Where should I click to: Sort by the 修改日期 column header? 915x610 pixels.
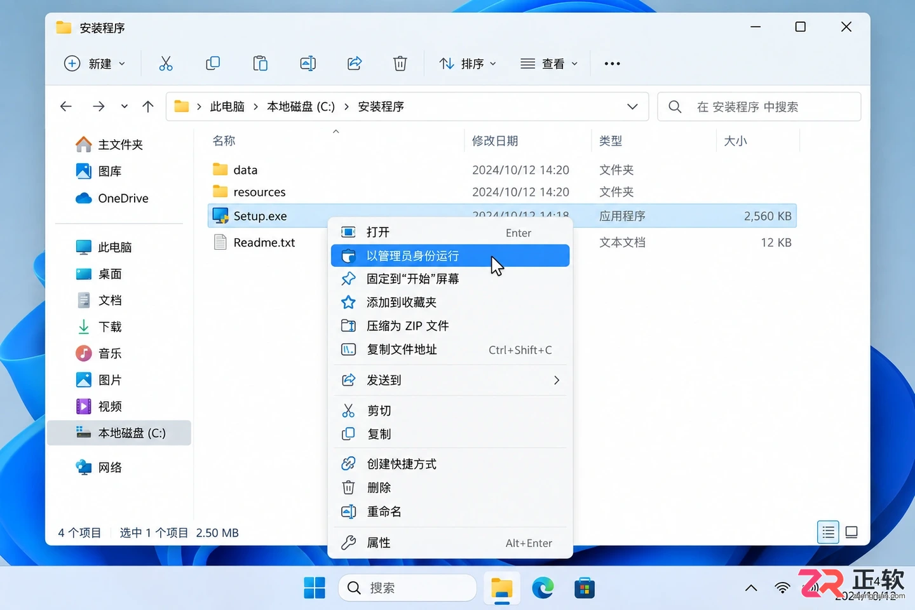(x=495, y=140)
